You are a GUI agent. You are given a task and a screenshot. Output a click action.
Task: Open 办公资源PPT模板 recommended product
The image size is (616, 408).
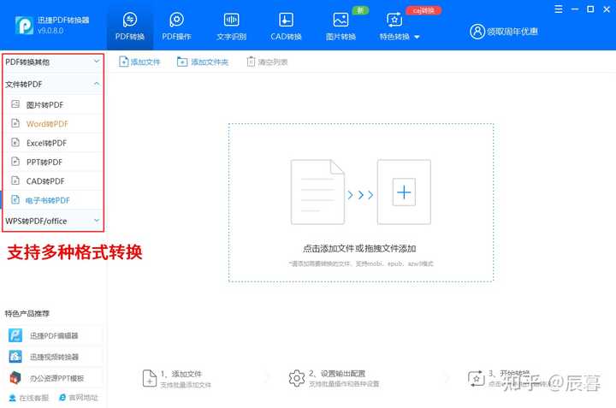click(54, 378)
